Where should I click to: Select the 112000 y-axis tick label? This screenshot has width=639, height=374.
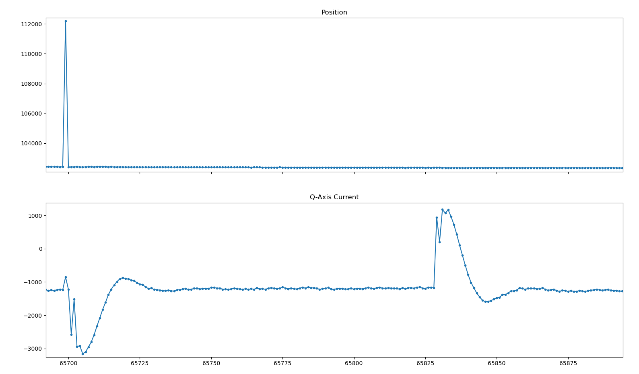coord(31,24)
